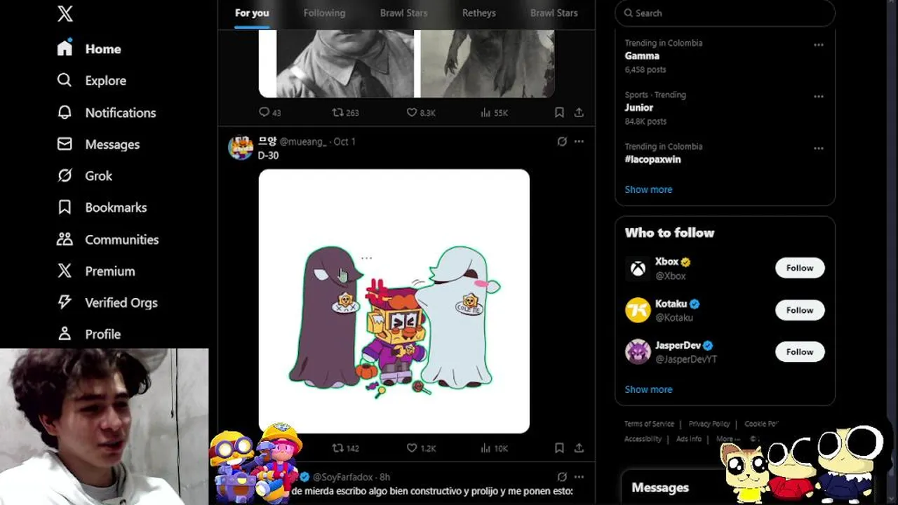Open more options for Junior trend
The height and width of the screenshot is (505, 898).
818,96
